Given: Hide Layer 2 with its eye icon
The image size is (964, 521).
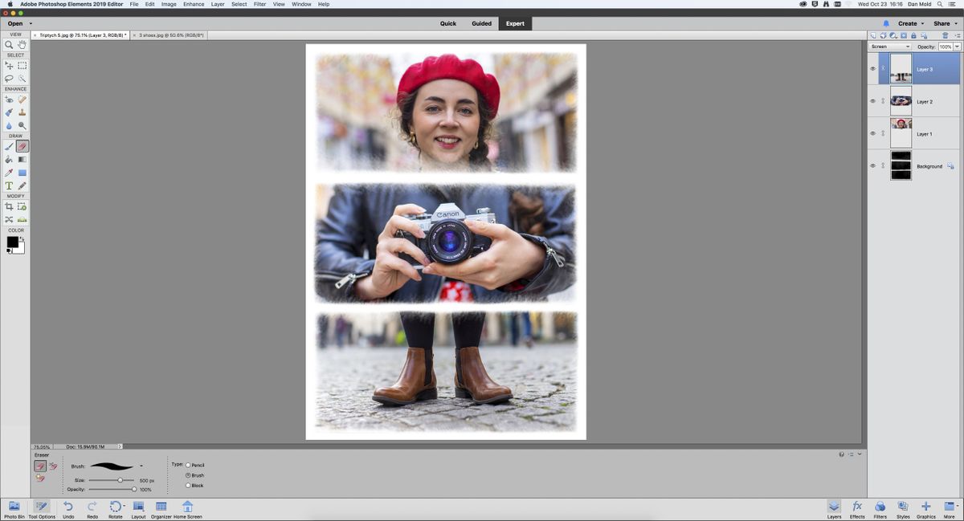Looking at the screenshot, I should (872, 101).
